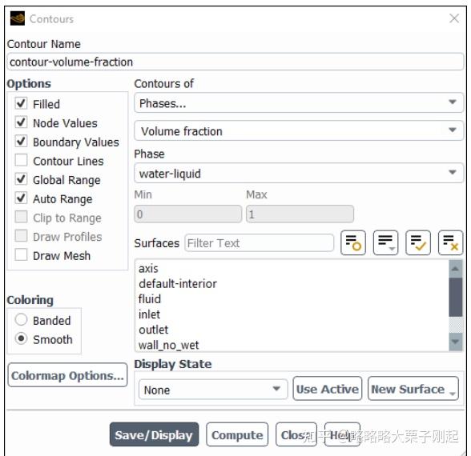The height and width of the screenshot is (456, 471).
Task: Expand the Volume fraction dropdown
Action: coord(298,130)
